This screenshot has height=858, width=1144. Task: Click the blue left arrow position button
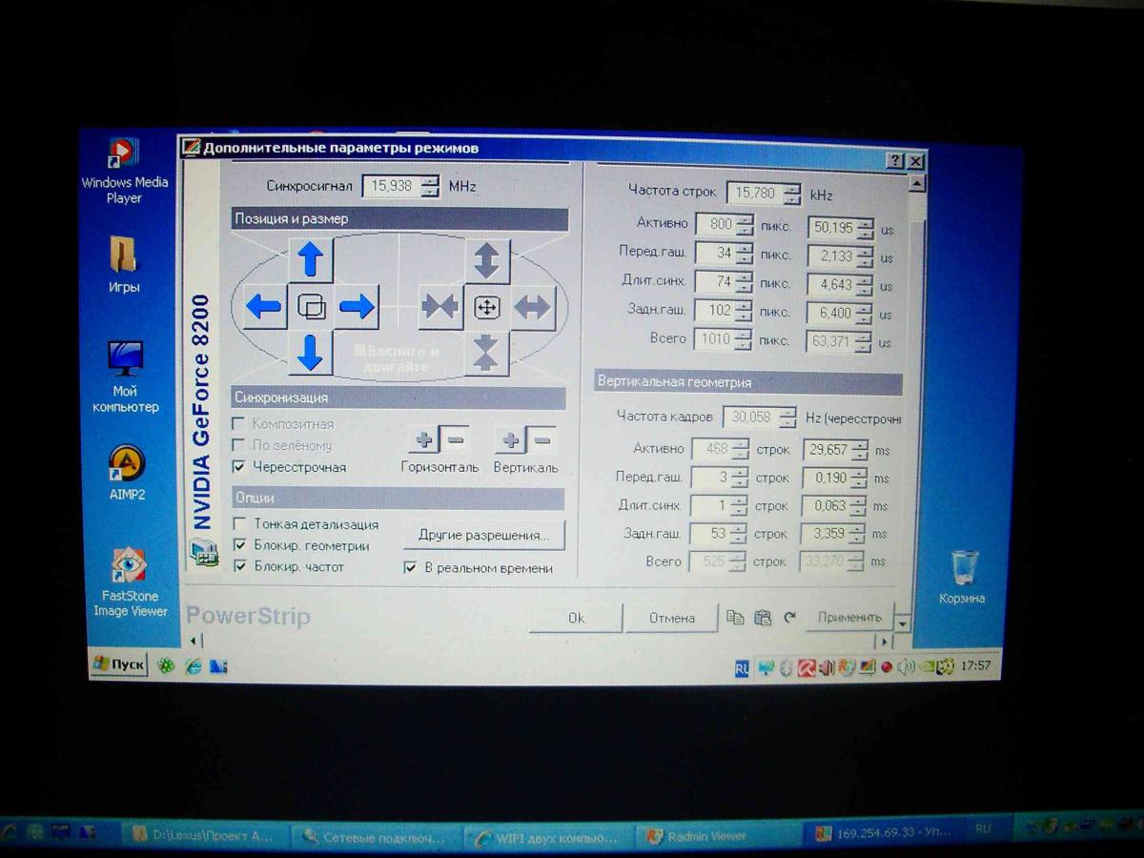click(x=264, y=307)
